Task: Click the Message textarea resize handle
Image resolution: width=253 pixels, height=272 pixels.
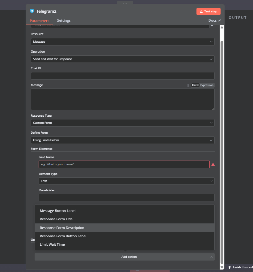Action: point(213,109)
